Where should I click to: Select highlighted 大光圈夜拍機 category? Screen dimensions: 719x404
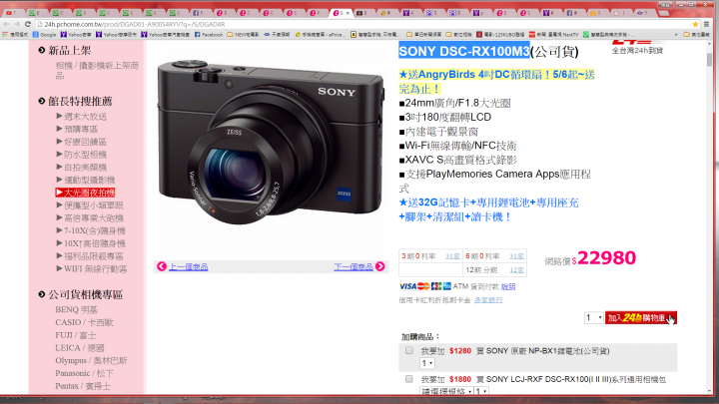[85, 193]
